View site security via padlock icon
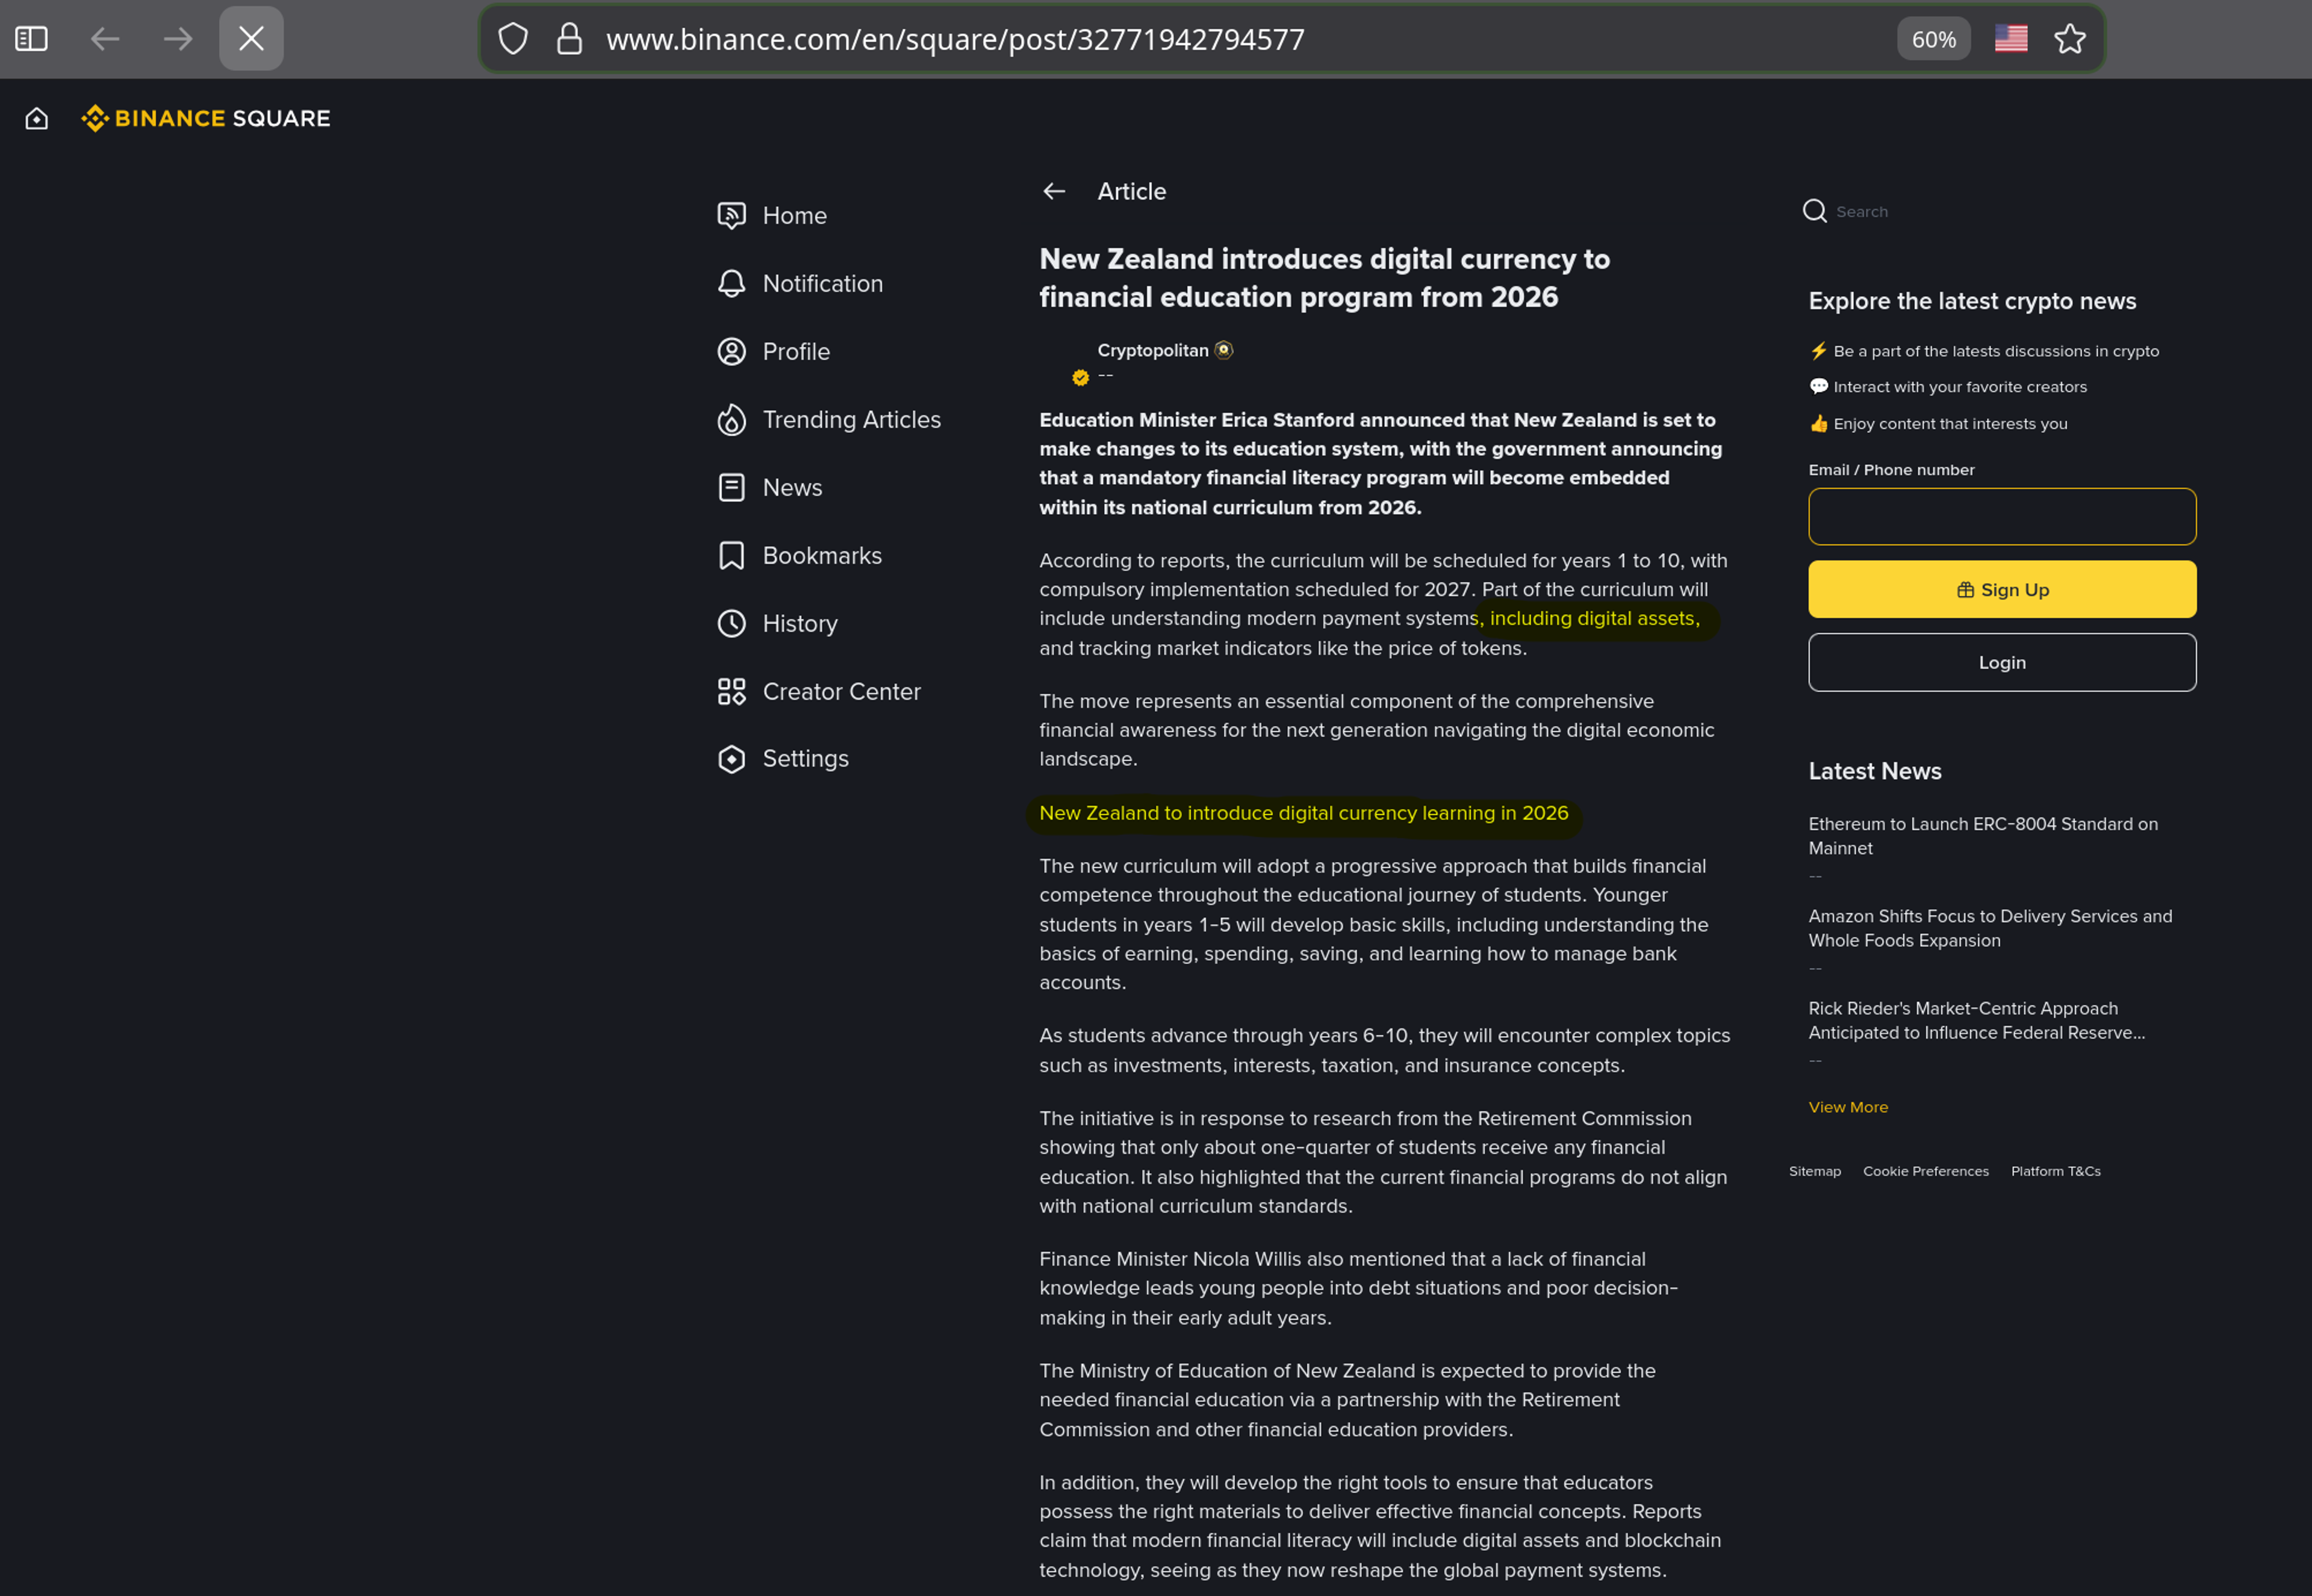This screenshot has height=1596, width=2312. tap(569, 39)
